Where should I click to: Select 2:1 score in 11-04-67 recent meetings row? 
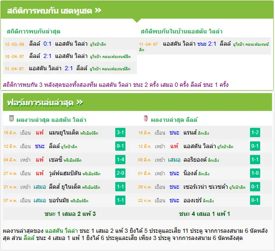click(69, 68)
